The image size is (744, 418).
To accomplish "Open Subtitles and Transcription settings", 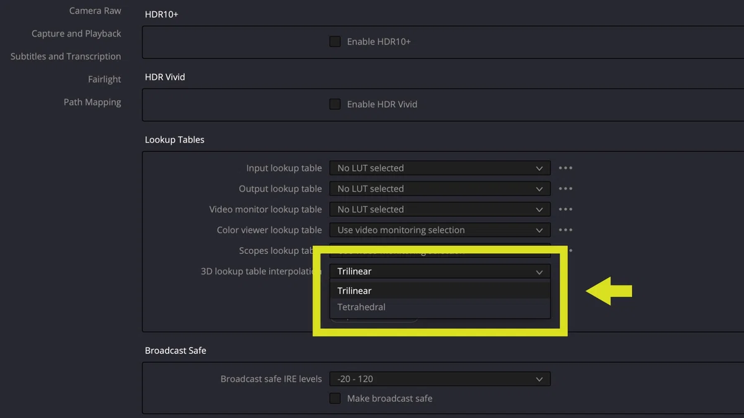I will (x=66, y=56).
